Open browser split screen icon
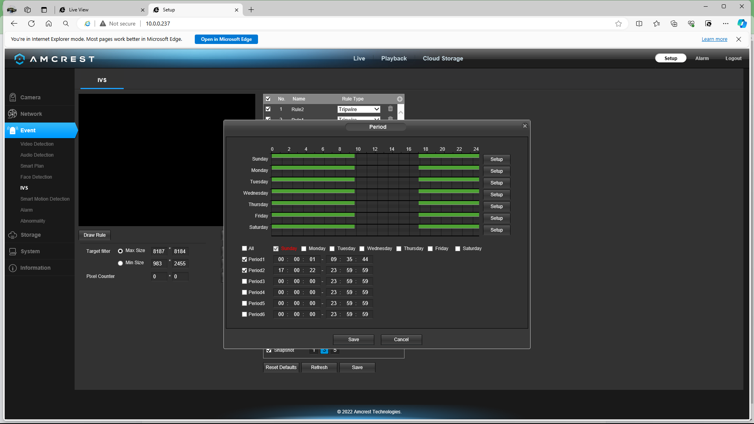This screenshot has height=424, width=754. (x=639, y=24)
